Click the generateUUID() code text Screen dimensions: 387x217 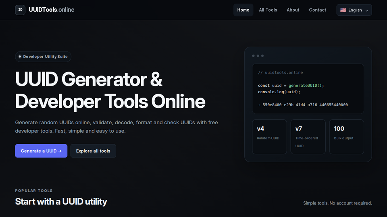(x=305, y=85)
